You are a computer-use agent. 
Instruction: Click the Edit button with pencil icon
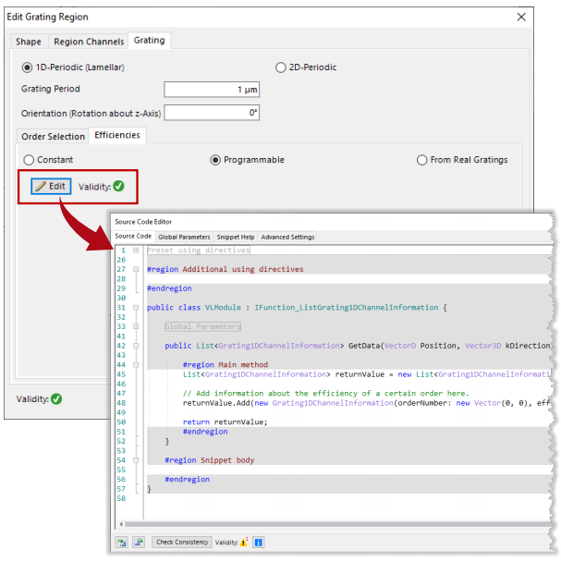pyautogui.click(x=51, y=187)
